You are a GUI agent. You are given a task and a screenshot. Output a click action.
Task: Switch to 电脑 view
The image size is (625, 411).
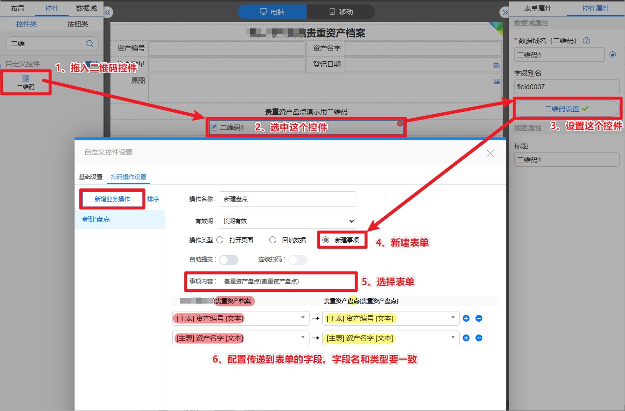click(272, 12)
